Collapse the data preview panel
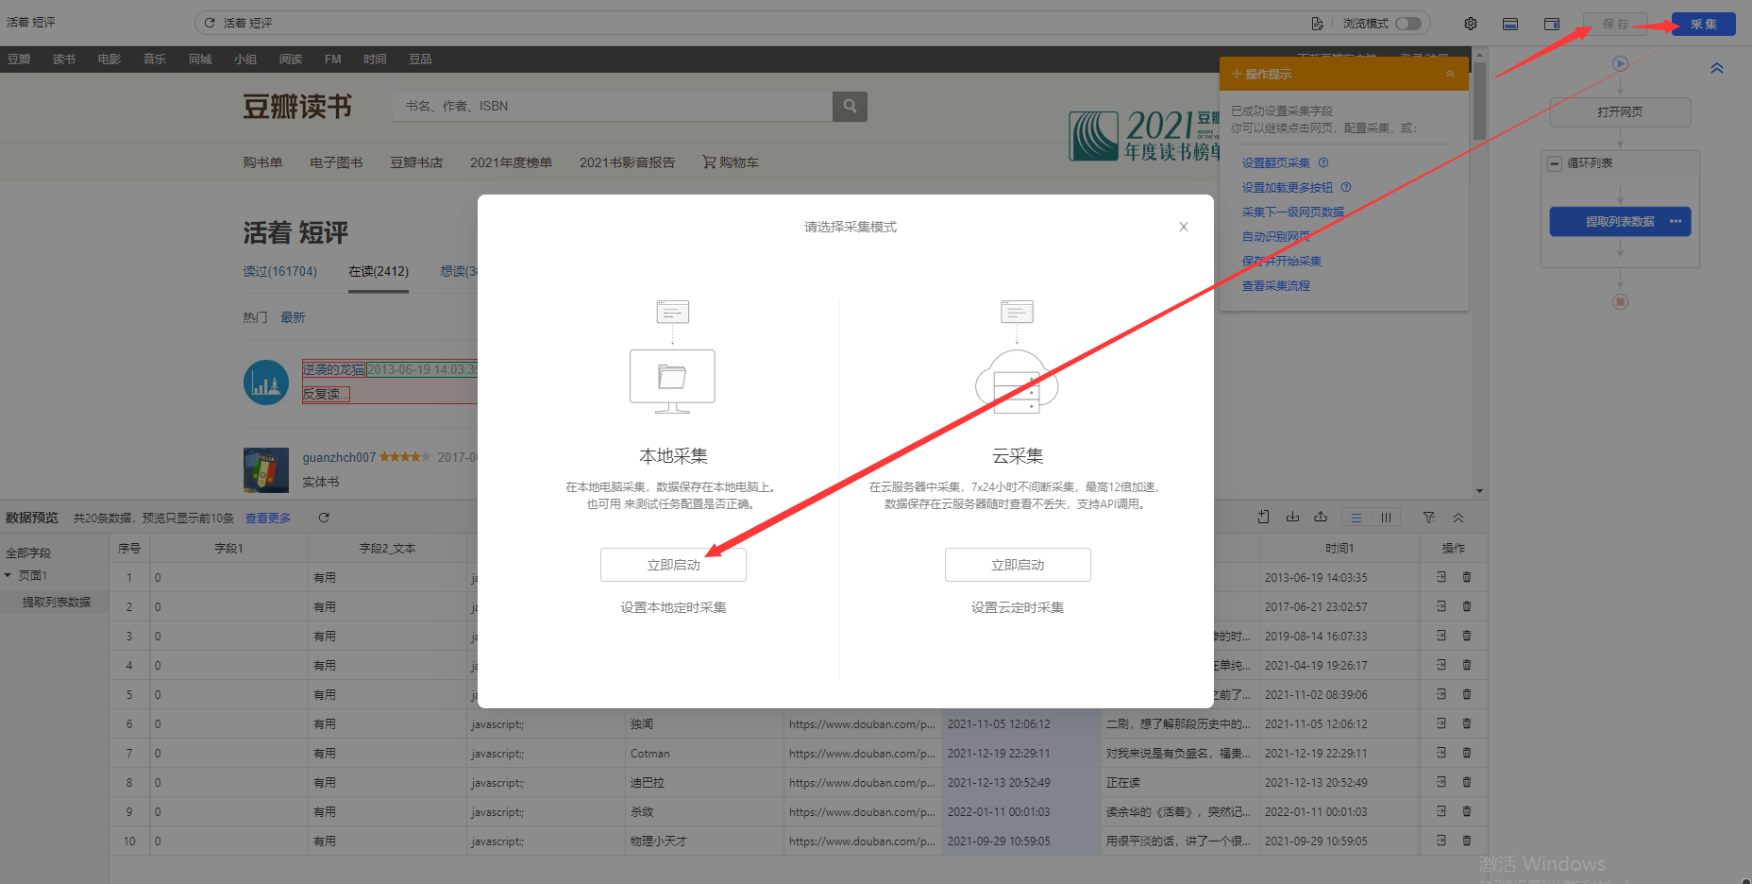The image size is (1752, 884). click(x=1458, y=518)
